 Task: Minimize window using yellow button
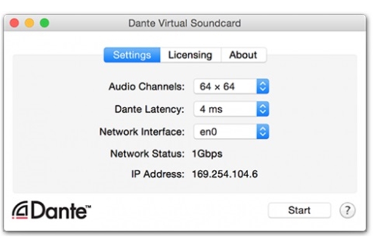tap(29, 23)
